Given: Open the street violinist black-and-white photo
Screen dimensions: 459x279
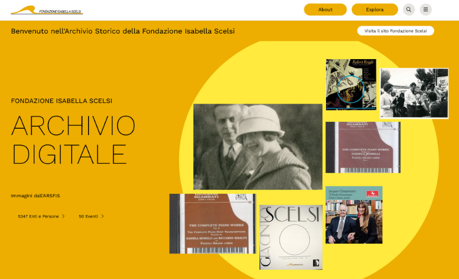Looking at the screenshot, I should tap(414, 93).
